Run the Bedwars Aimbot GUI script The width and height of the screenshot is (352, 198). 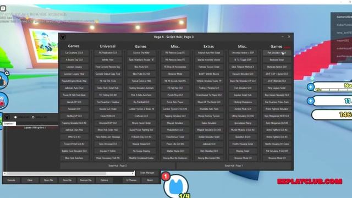click(x=277, y=67)
